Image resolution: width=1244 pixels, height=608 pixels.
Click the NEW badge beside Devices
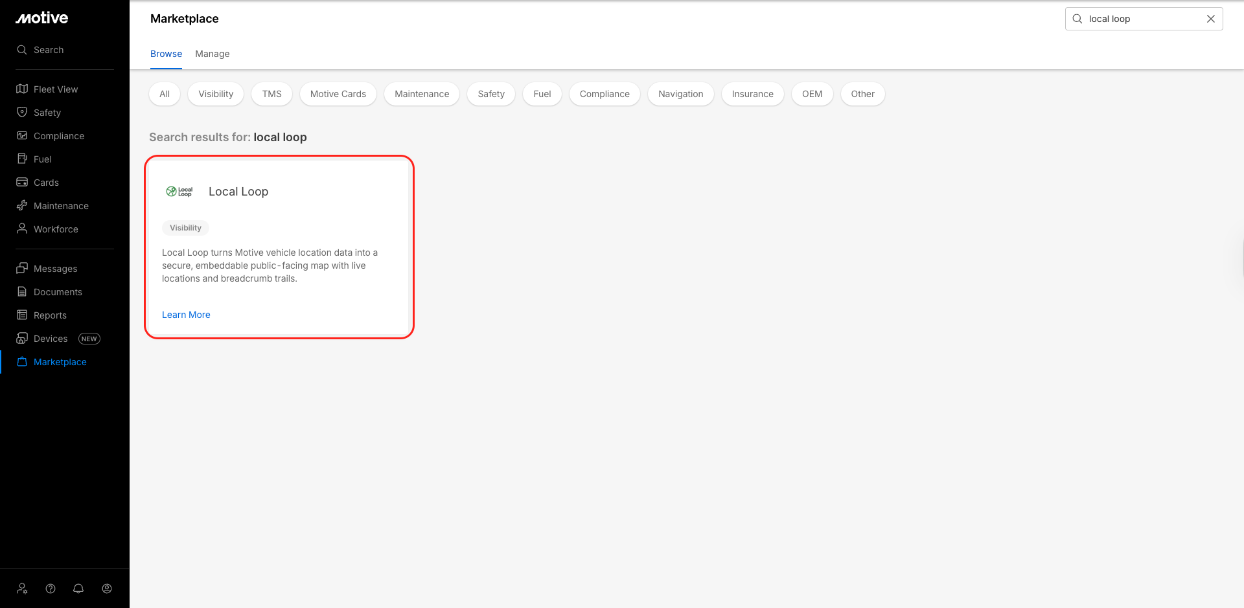89,339
